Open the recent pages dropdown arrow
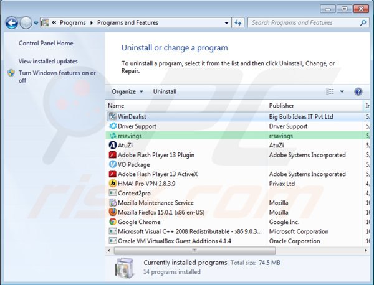Screen dimensions: 374x285 coord(36,23)
